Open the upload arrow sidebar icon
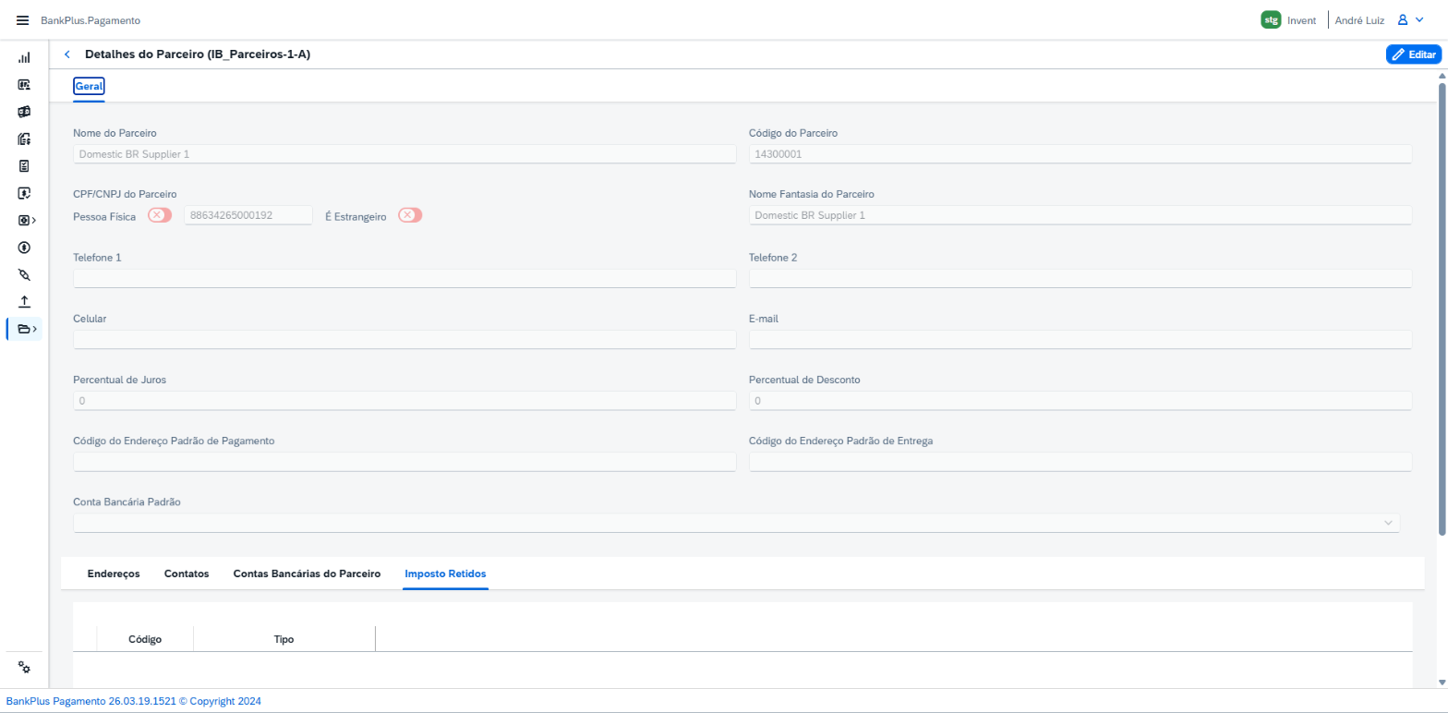Image resolution: width=1448 pixels, height=713 pixels. [24, 302]
